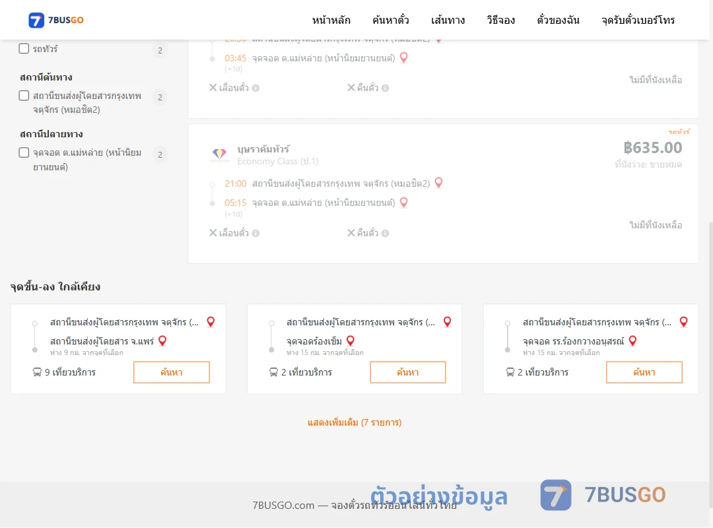Go to ตั๋วของฉัน in navigation
The width and height of the screenshot is (713, 528).
point(558,20)
